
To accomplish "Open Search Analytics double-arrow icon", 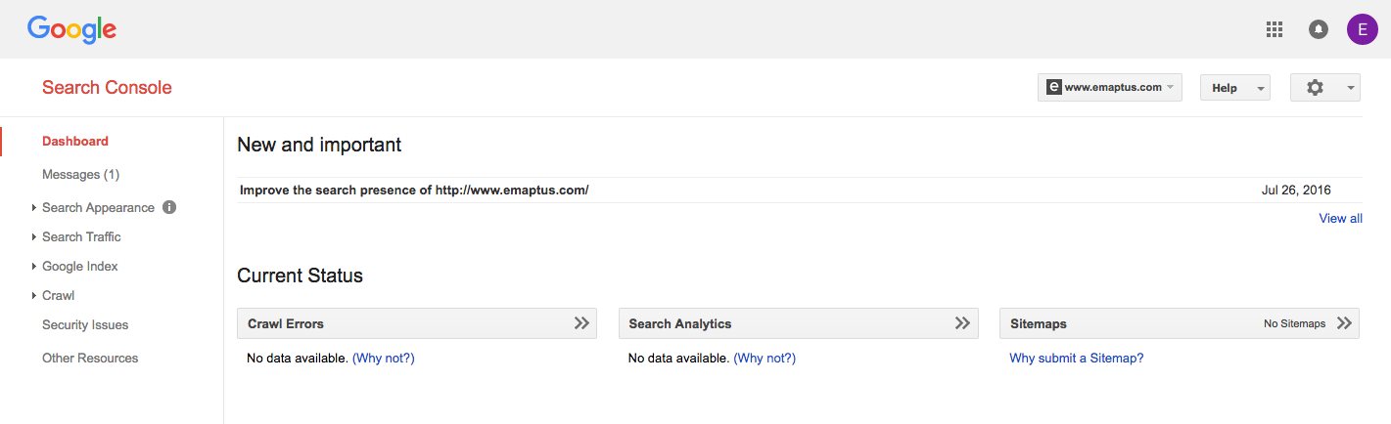I will click(962, 323).
